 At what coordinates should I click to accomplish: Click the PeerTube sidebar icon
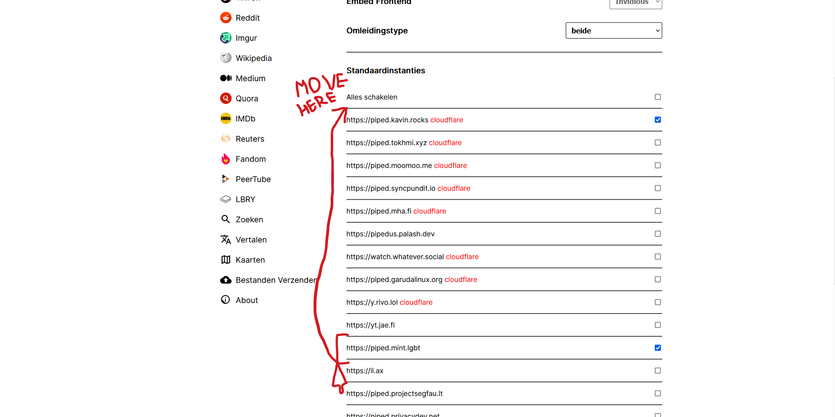tap(225, 179)
